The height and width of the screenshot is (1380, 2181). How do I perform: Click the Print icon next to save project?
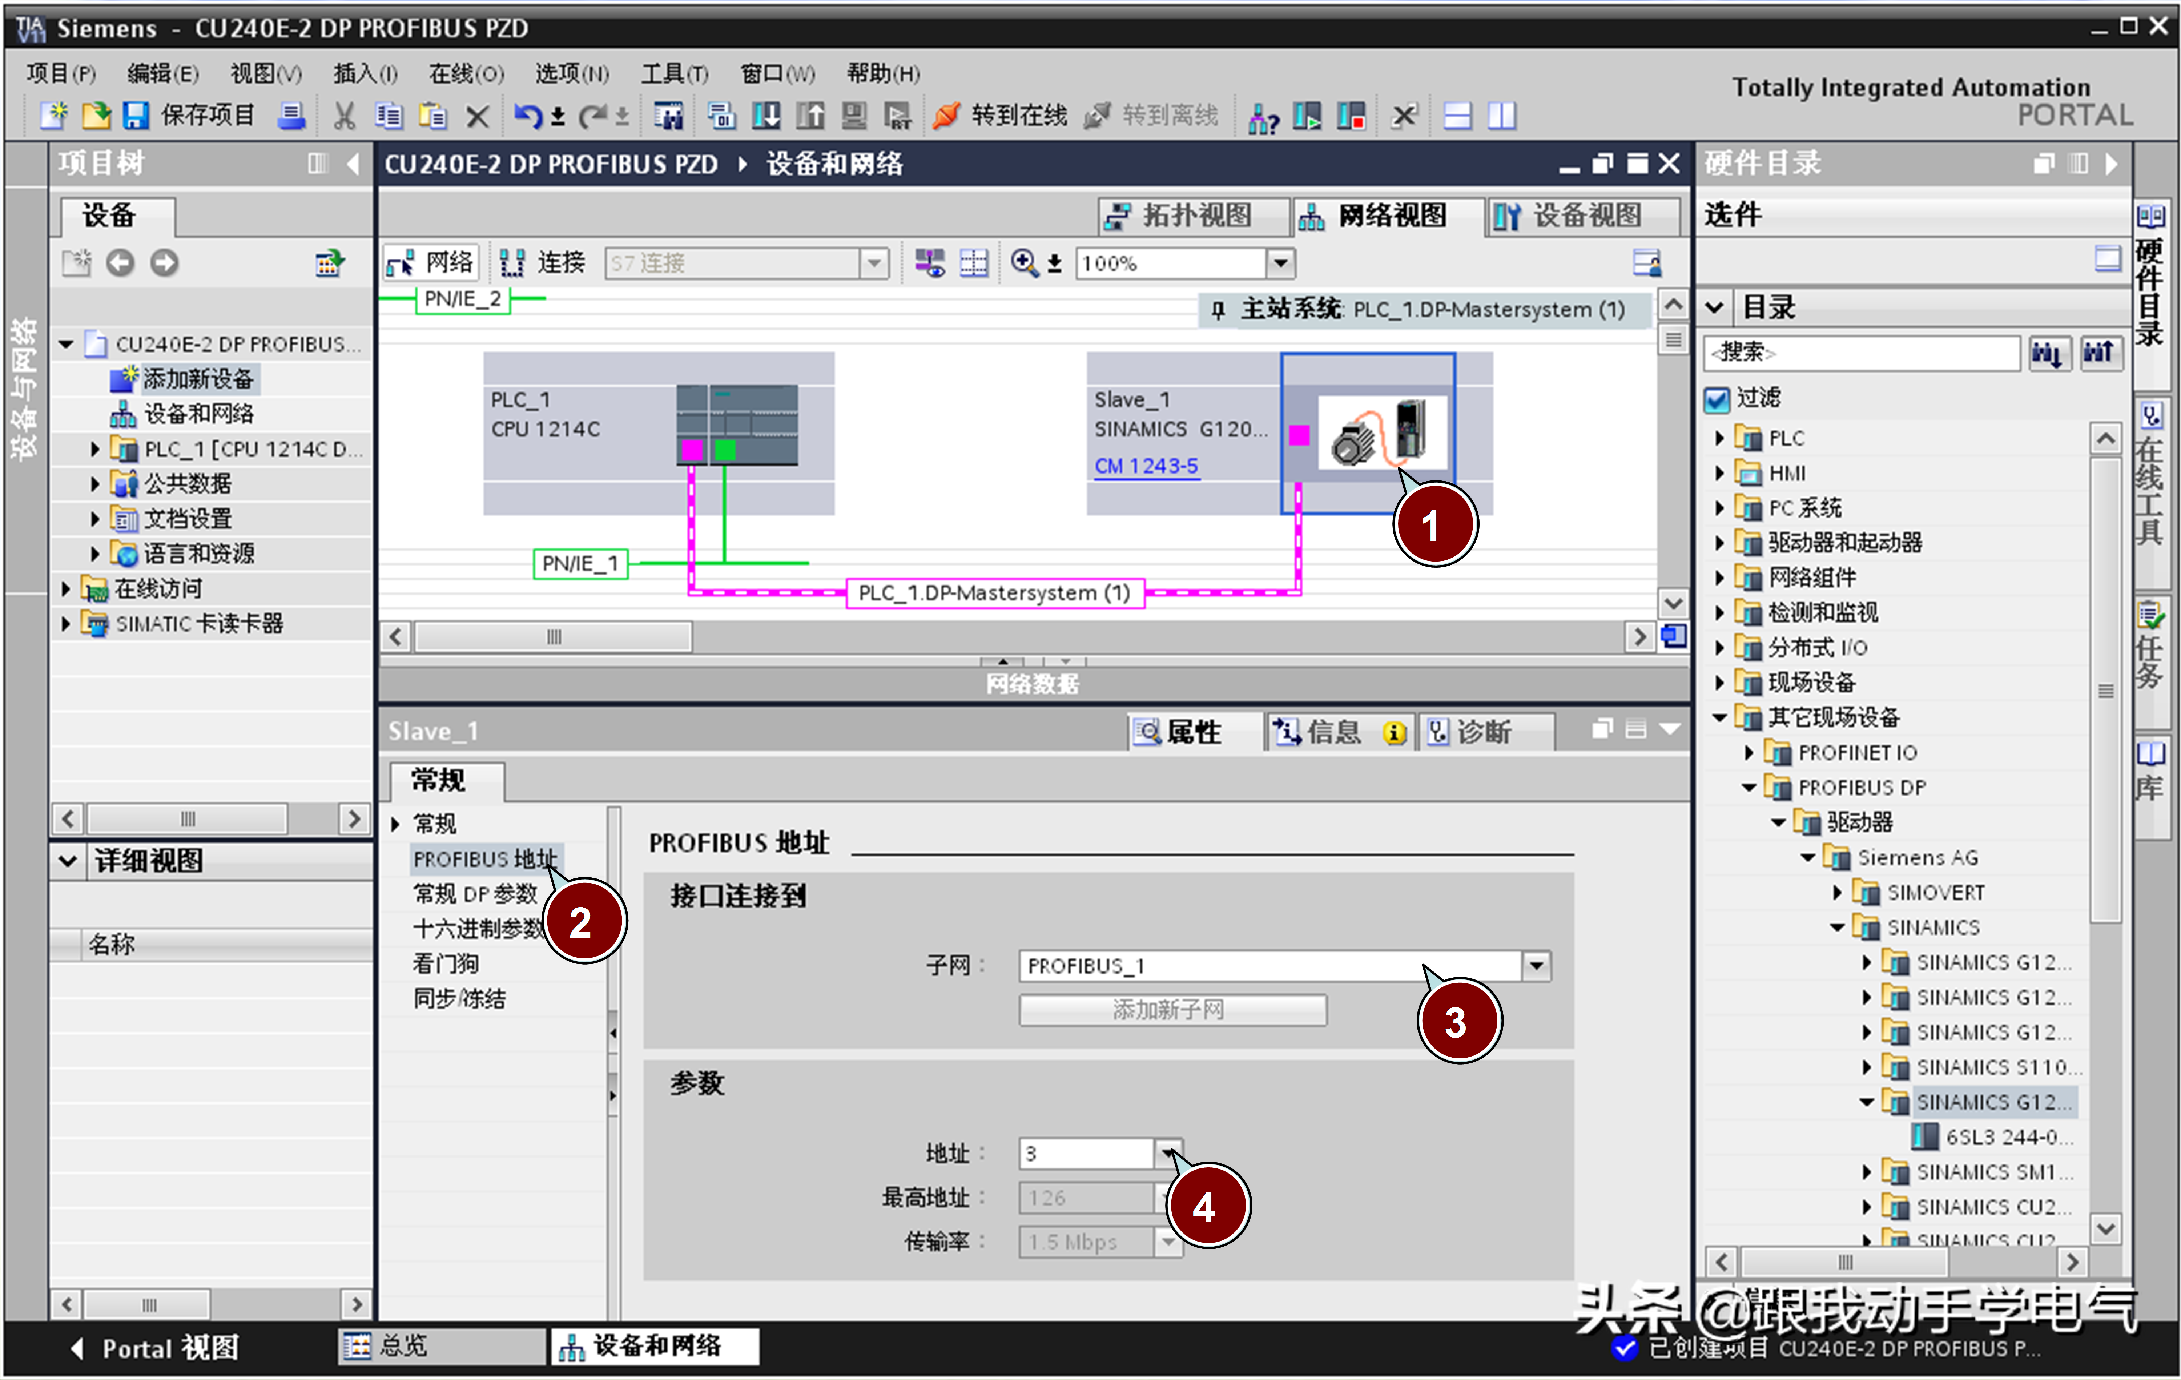[291, 115]
